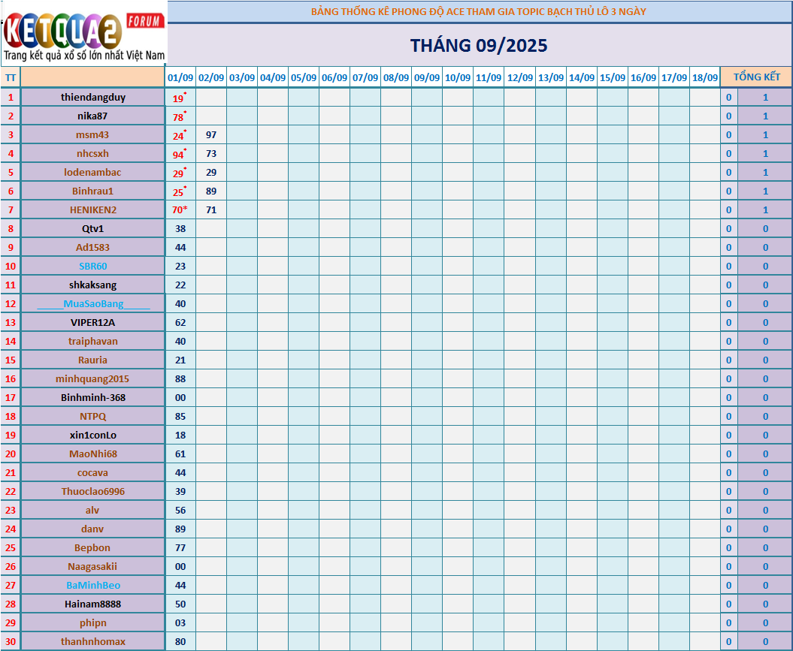
Task: Click value 38 in Qtv1 row
Action: (x=180, y=229)
